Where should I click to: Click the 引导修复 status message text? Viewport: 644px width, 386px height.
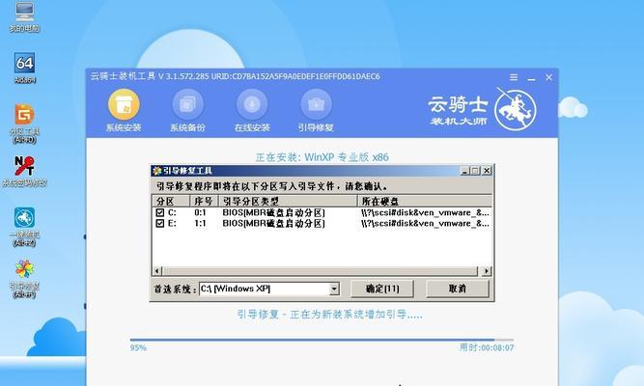pos(330,315)
